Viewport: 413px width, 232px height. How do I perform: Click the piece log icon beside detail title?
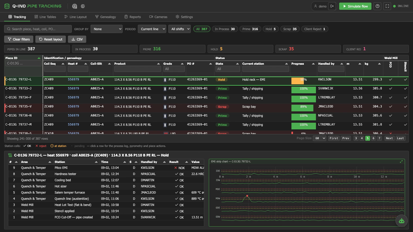click(10, 155)
